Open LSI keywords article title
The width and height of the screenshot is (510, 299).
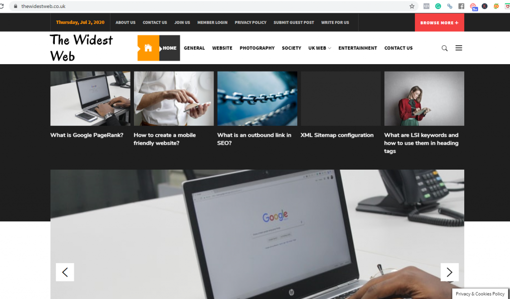coord(421,143)
